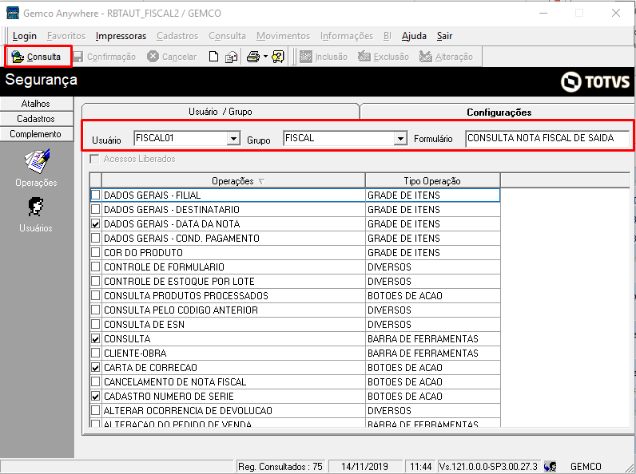Click the Alteração toolbar button
This screenshot has width=636, height=474.
click(x=446, y=57)
